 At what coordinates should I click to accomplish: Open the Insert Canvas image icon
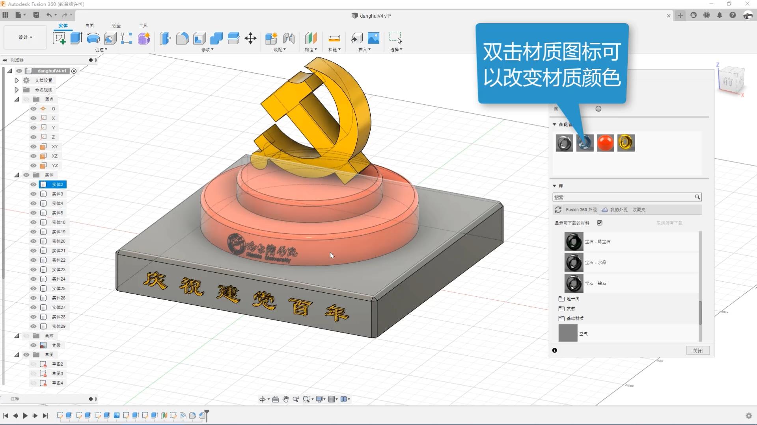373,38
